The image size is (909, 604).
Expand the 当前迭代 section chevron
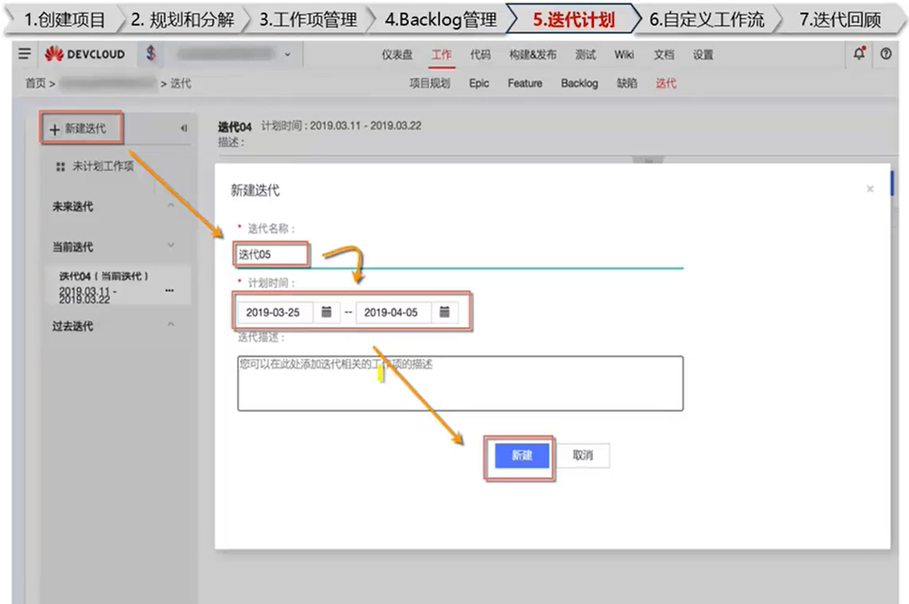(x=170, y=245)
